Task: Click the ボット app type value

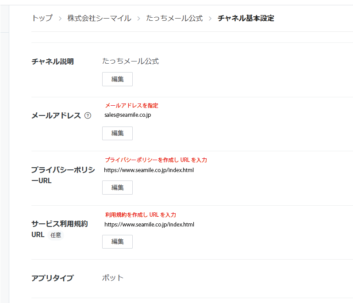Action: point(113,278)
